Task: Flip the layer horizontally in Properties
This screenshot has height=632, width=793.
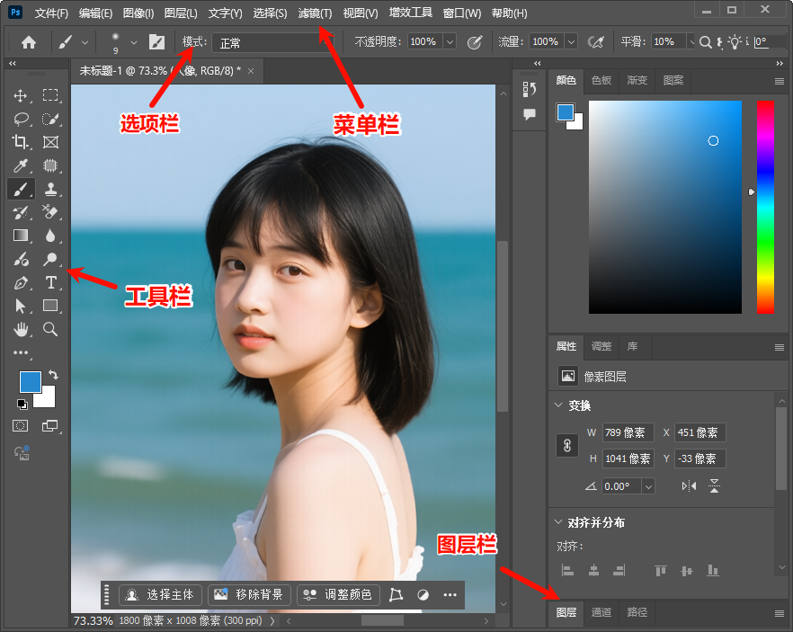Action: click(690, 486)
